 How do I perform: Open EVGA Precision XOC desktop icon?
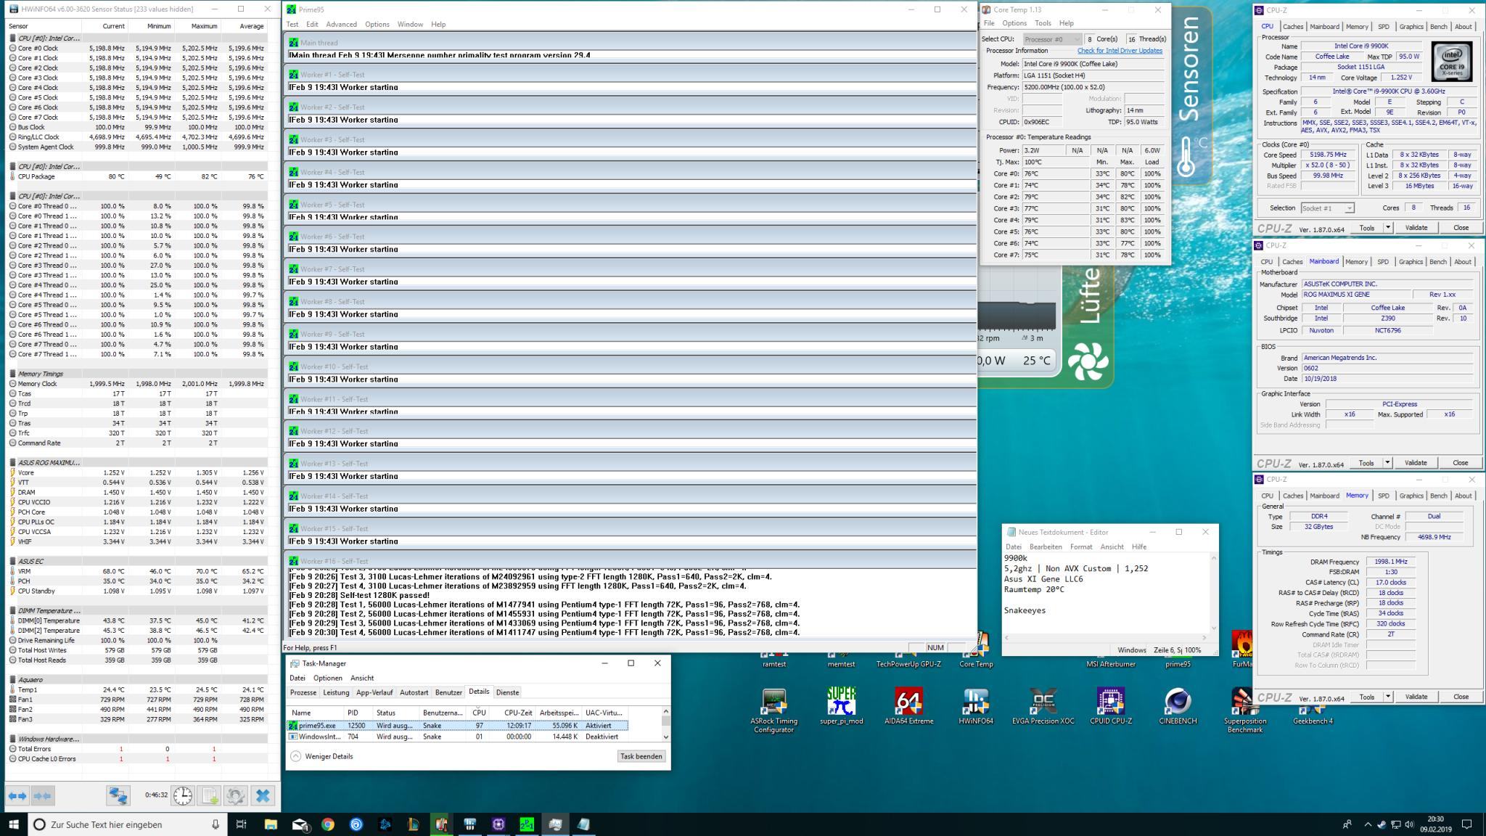(1043, 705)
